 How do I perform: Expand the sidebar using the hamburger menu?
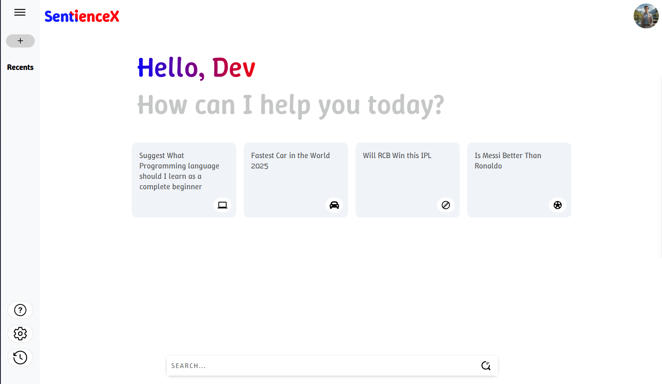[20, 12]
